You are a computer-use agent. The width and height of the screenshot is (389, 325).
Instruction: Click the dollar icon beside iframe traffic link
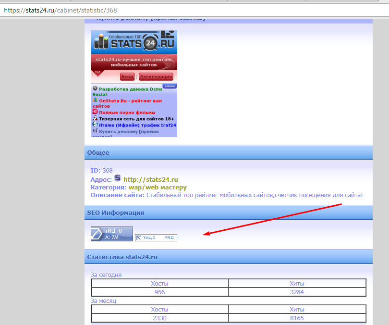pyautogui.click(x=95, y=125)
